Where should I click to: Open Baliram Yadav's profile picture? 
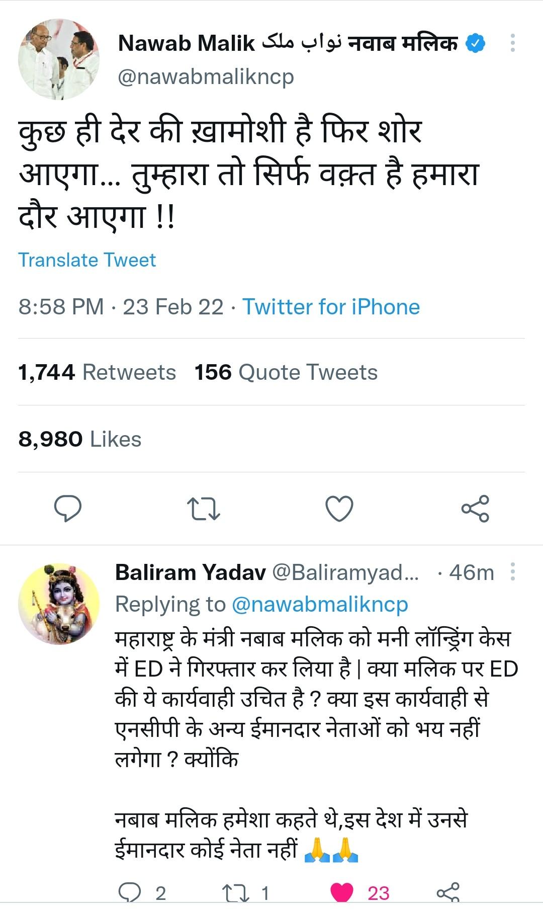pos(59,604)
